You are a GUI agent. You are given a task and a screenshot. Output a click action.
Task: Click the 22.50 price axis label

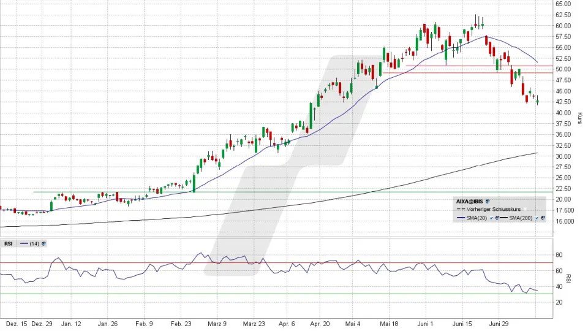(563, 188)
